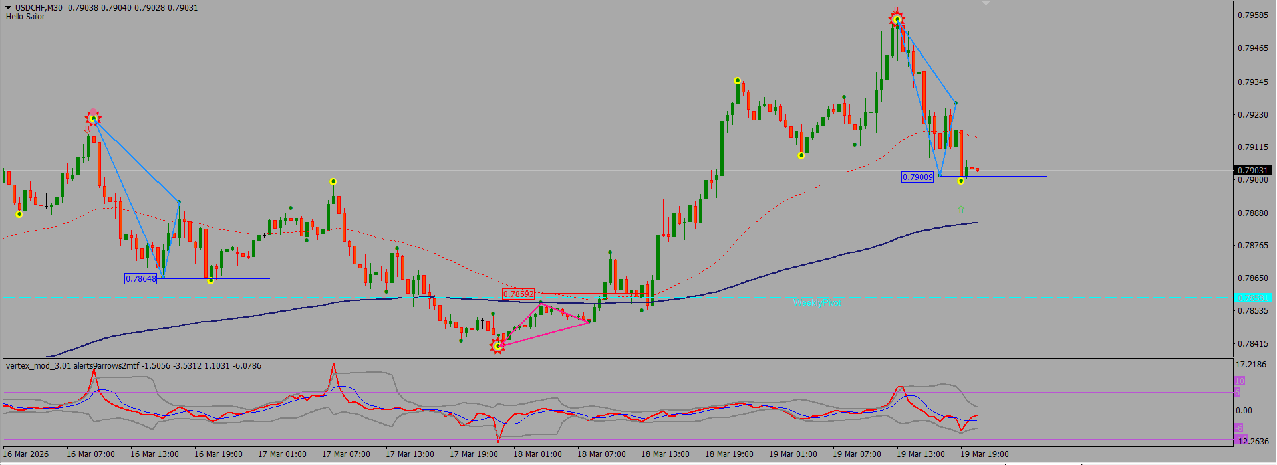Select the yellow dot at the 19 Mar 01:00 low

(x=801, y=156)
